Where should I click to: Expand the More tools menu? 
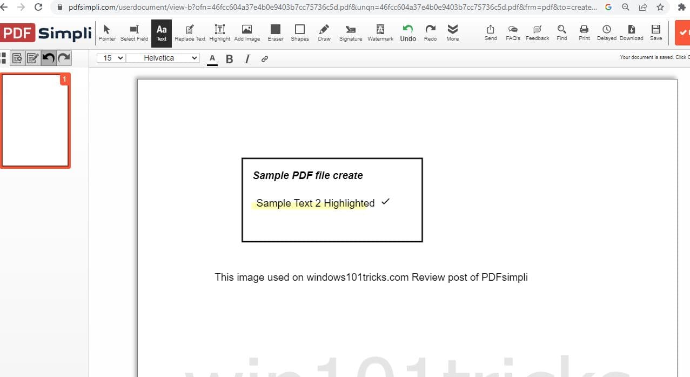point(453,32)
